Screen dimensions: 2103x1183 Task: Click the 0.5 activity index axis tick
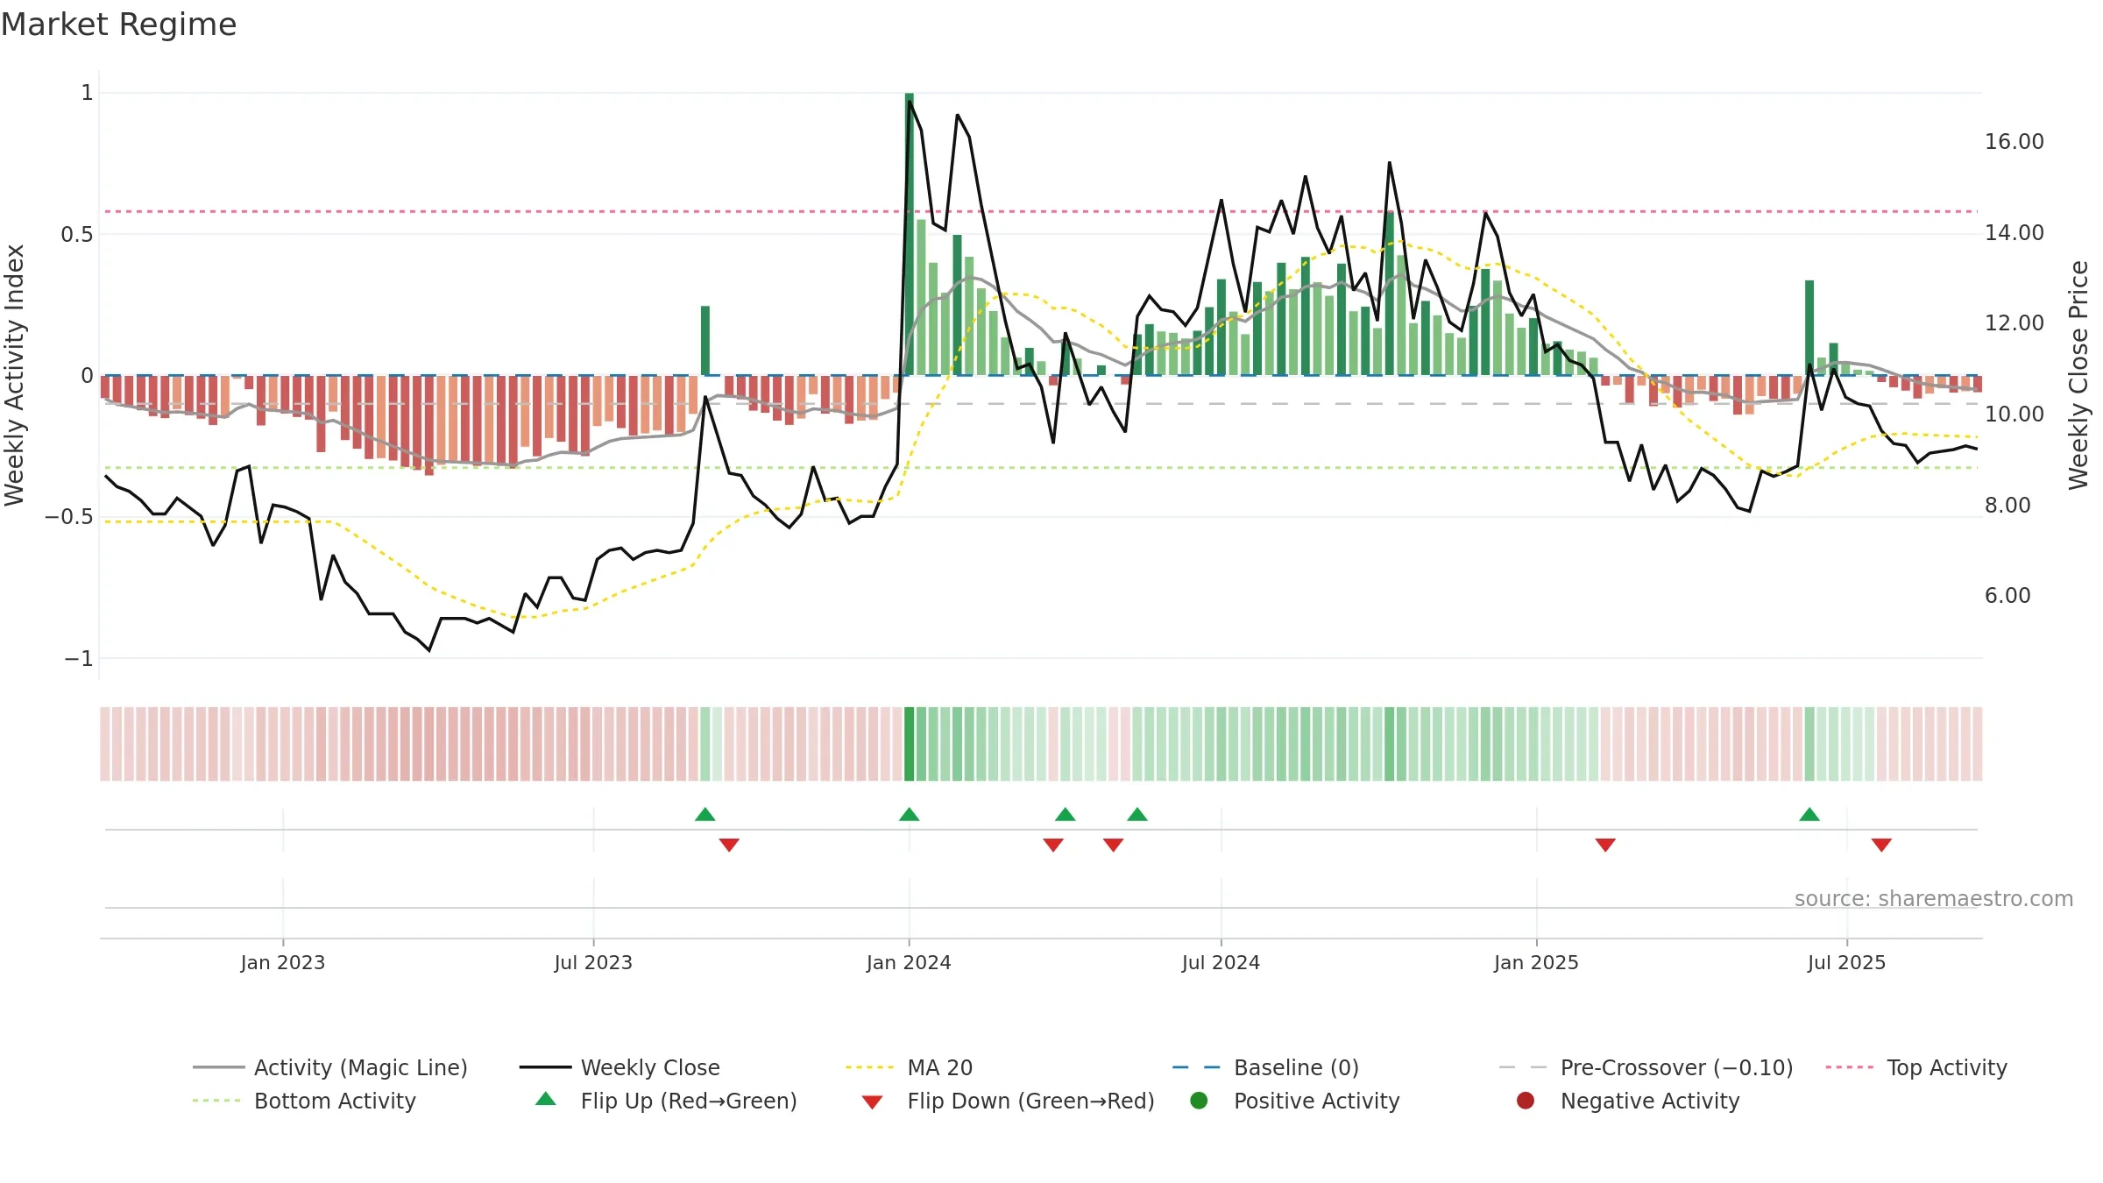[77, 234]
